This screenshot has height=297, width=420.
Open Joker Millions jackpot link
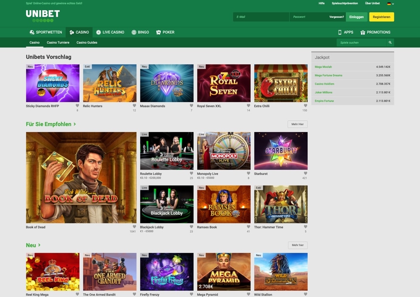[323, 92]
